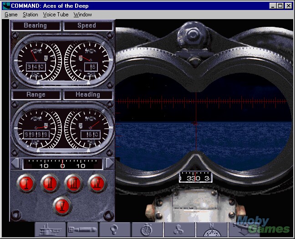Click the Heading label plate
The width and height of the screenshot is (295, 239).
click(x=88, y=95)
